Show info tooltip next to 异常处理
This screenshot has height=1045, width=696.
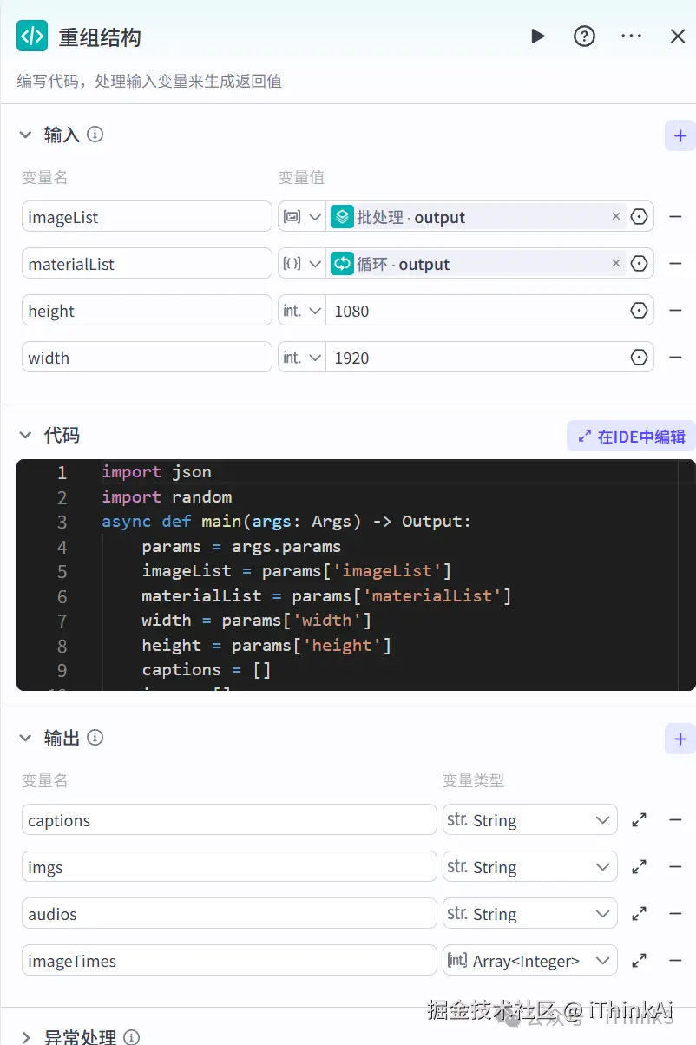pos(132,1036)
